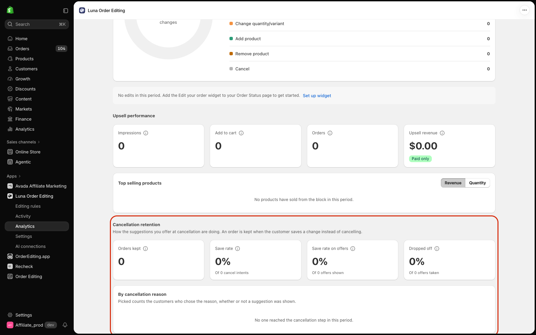The width and height of the screenshot is (536, 335).
Task: Open the Order Editing app in the sidebar
Action: 37,276
